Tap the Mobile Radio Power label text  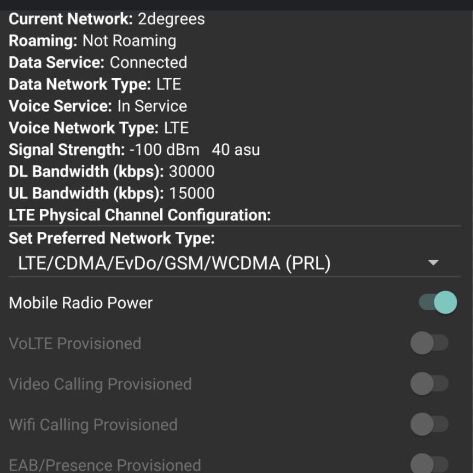coord(81,303)
